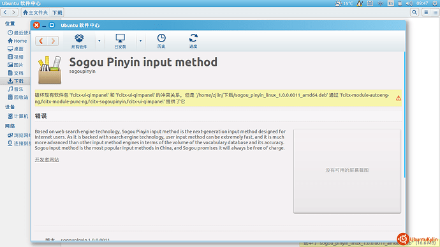Click the file manager back arrow
440x247 pixels.
[5, 12]
